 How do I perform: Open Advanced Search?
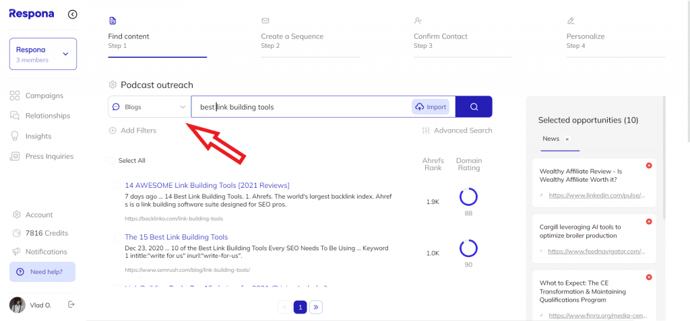(457, 130)
